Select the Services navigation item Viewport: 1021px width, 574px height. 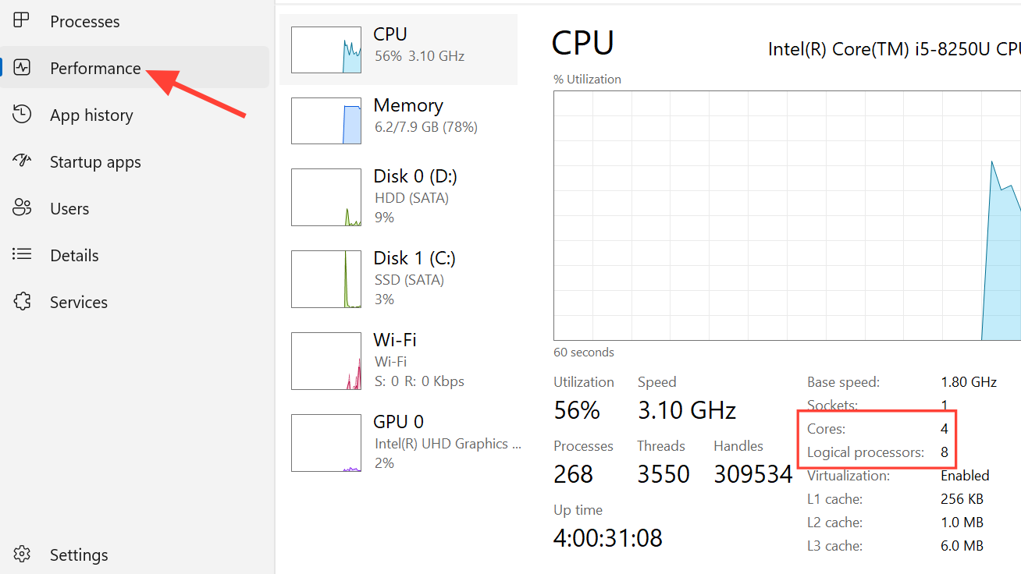[79, 303]
